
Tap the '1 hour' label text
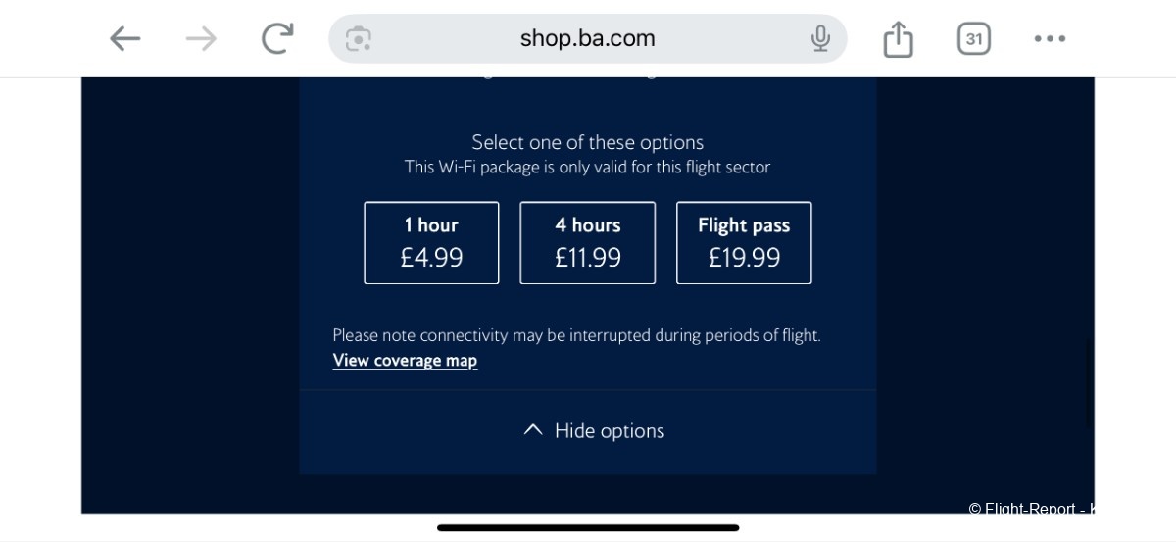click(431, 225)
